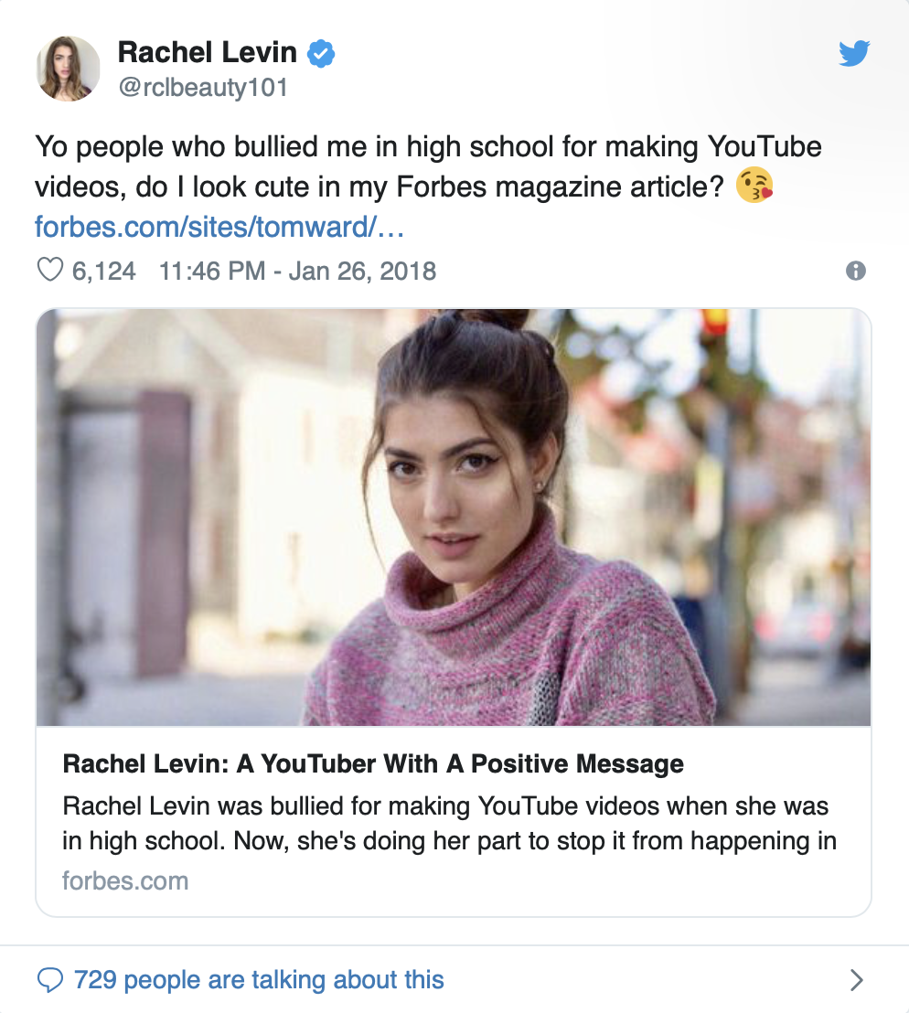Open the @rclbeauty101 handle link

tap(203, 88)
